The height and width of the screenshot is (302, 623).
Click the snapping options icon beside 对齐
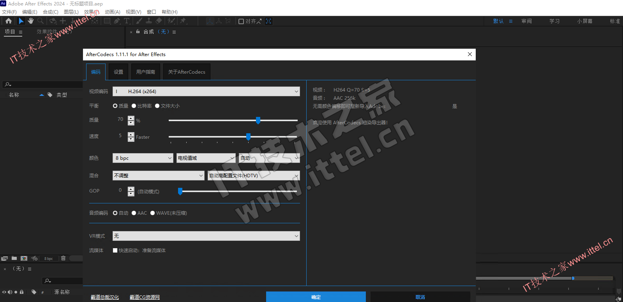click(x=259, y=21)
